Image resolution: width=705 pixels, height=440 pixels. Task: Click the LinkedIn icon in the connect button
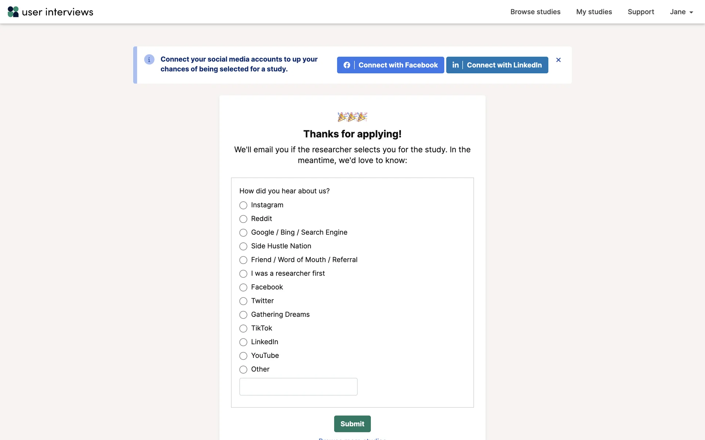455,65
